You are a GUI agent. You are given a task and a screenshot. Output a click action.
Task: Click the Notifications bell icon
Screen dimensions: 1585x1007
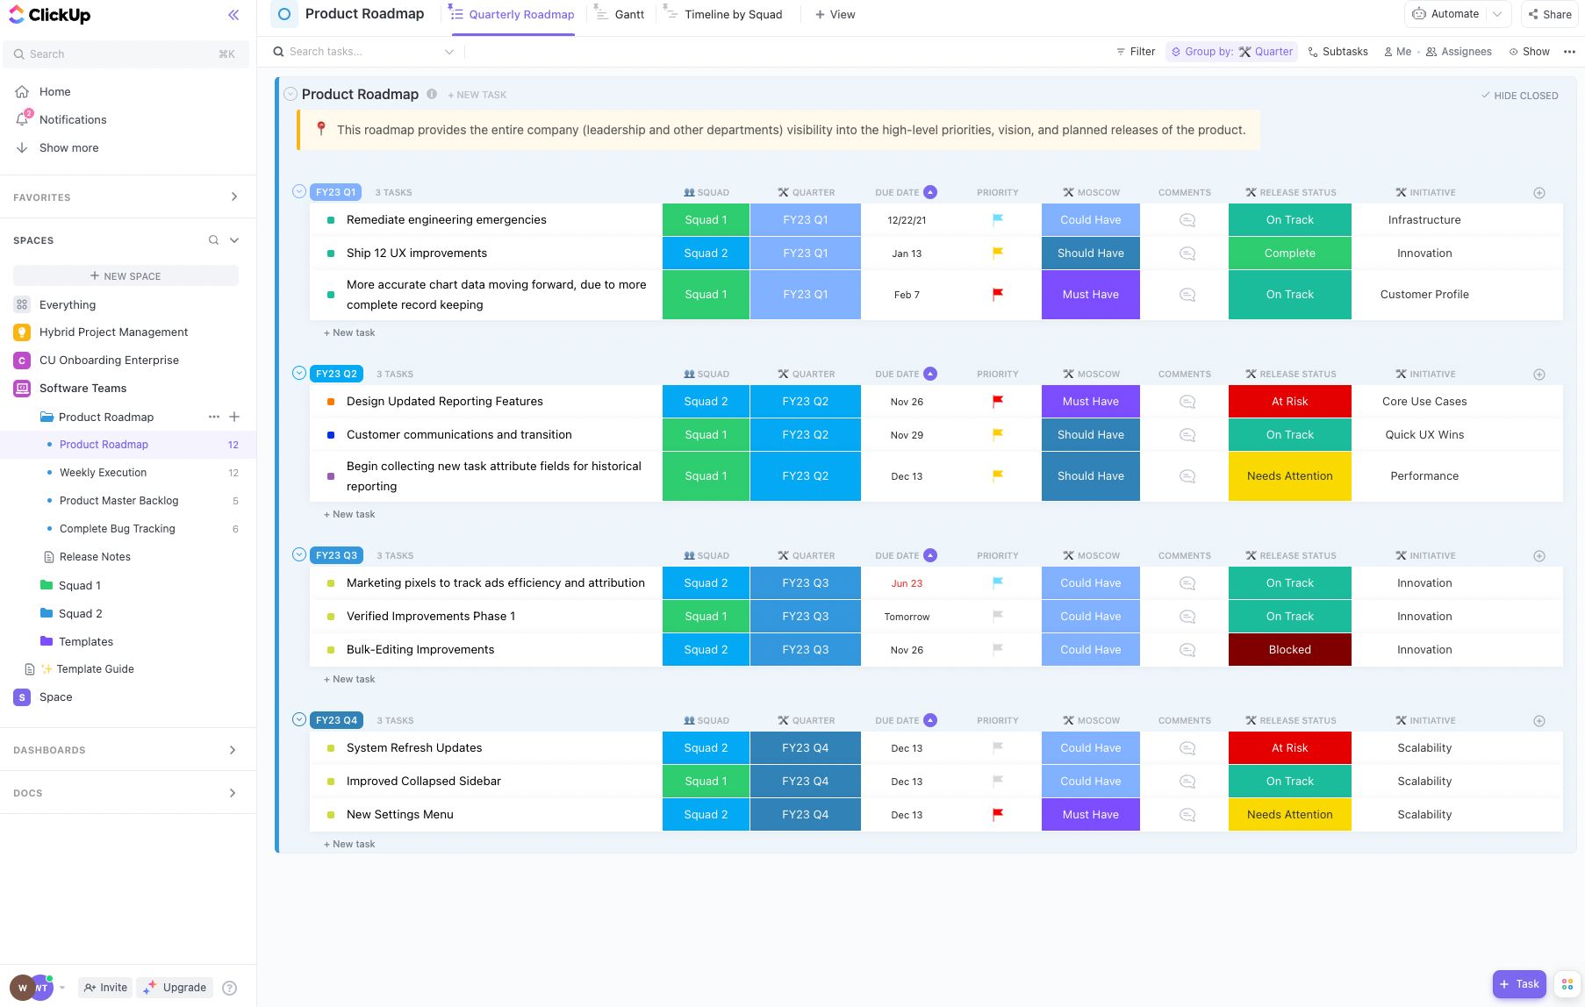coord(23,119)
